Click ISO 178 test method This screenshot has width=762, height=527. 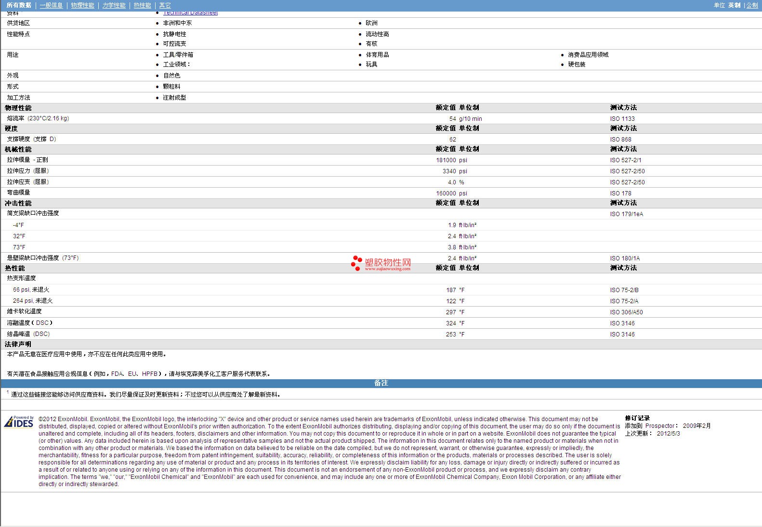point(621,193)
